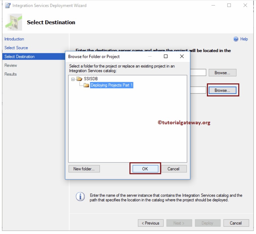
Task: Go to the Select Source step
Action: [x=16, y=48]
